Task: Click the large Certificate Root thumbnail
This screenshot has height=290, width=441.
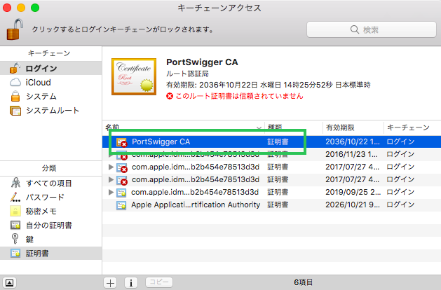Action: tap(134, 76)
